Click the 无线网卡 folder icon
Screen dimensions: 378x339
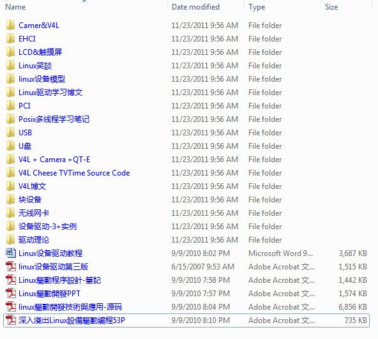pyautogui.click(x=10, y=213)
